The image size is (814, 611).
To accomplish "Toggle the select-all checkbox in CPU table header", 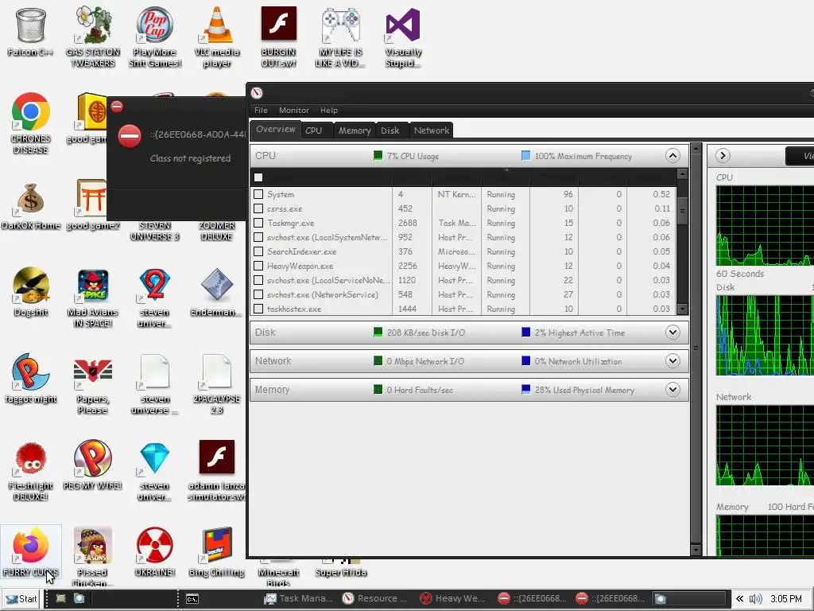I will pos(258,177).
